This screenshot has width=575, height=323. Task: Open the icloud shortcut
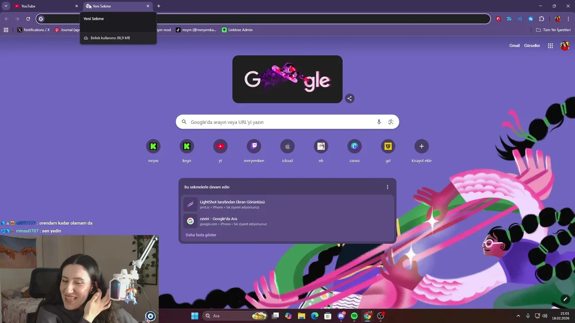point(287,146)
